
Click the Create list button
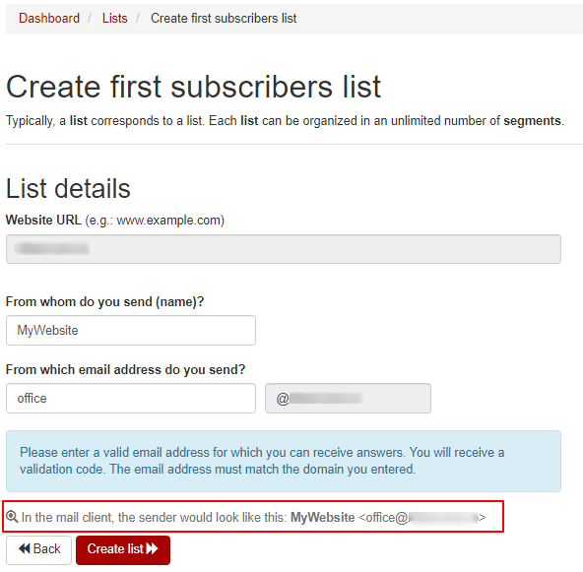[123, 550]
